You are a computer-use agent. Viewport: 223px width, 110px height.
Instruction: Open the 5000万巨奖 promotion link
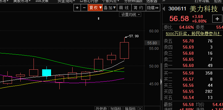click(x=194, y=34)
